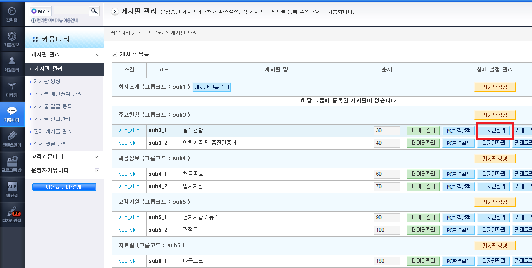Click the search magnifier icon
Screen dimensions: 532x268
95,11
